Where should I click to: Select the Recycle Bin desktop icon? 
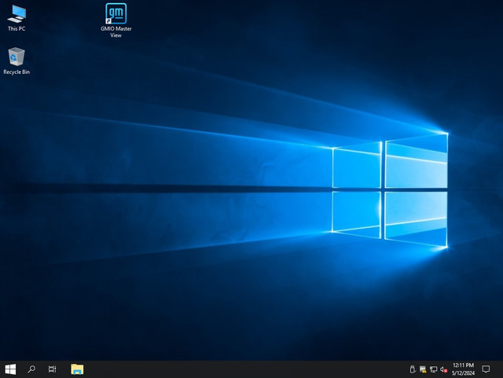[17, 61]
